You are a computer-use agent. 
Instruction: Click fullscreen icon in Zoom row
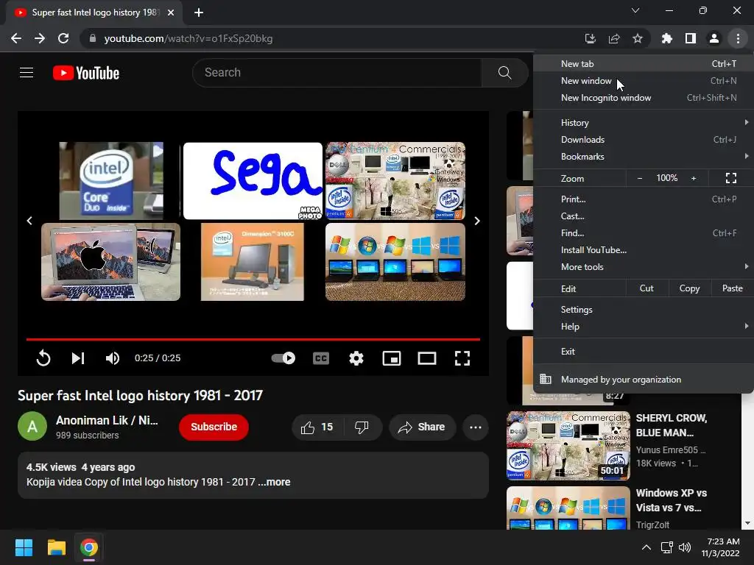click(x=731, y=178)
